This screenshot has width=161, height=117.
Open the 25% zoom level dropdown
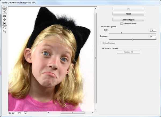click(x=25, y=113)
